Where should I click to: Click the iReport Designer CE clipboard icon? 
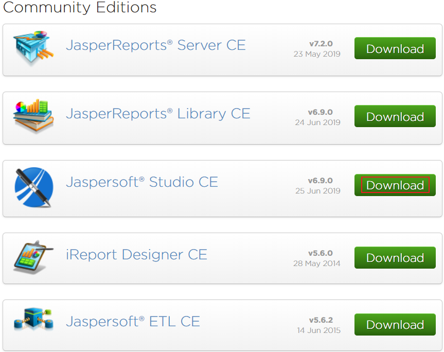click(x=33, y=257)
